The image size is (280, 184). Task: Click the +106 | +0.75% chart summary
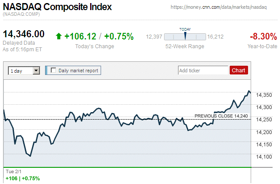(22, 178)
